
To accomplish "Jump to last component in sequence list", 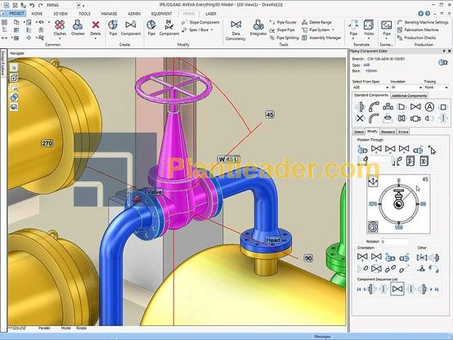I will [437, 289].
